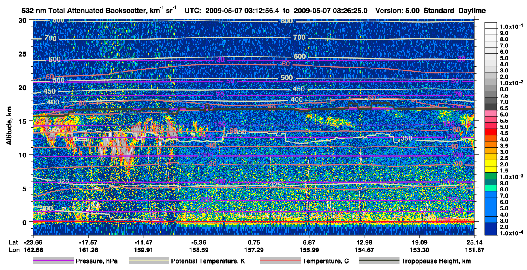Click the longitude value '161.26'
The image size is (527, 270).
point(89,250)
